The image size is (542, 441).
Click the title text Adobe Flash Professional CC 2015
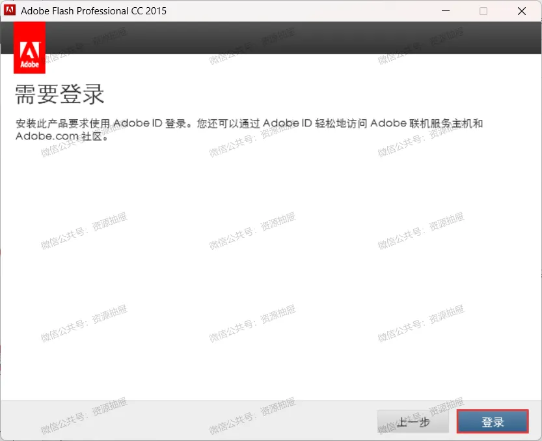pos(94,10)
